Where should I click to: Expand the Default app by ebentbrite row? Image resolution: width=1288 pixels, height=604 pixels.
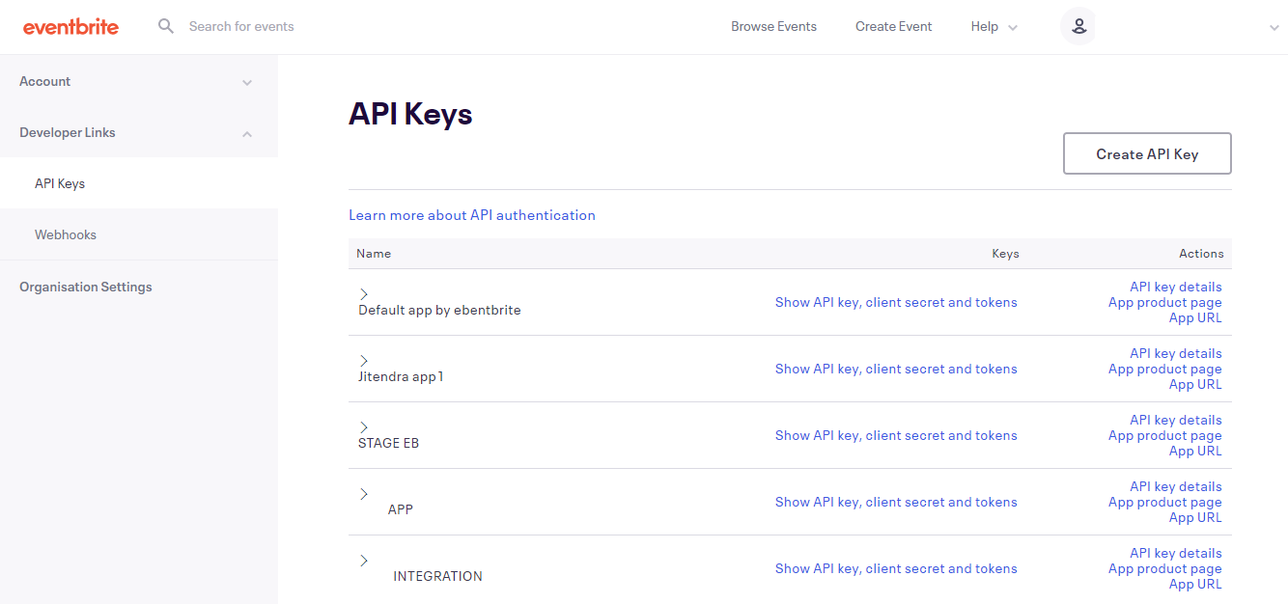(x=364, y=293)
